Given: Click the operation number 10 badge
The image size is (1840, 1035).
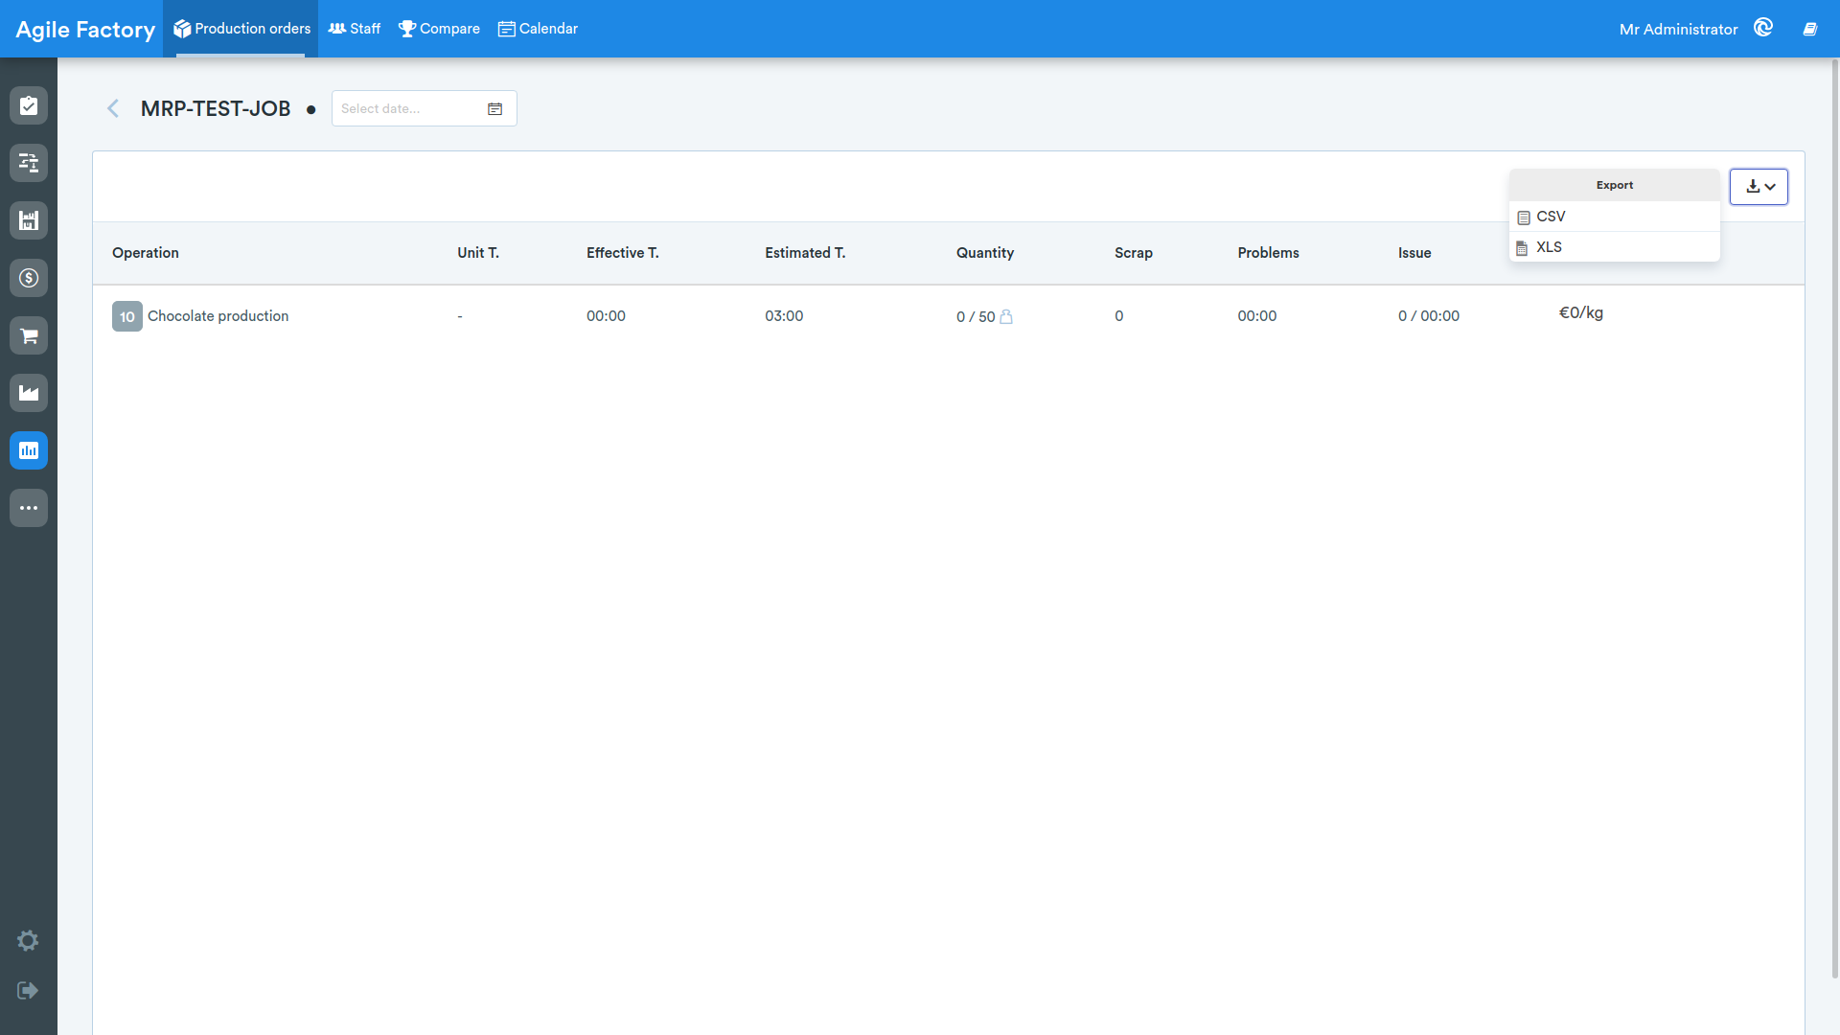Looking at the screenshot, I should pos(127,316).
